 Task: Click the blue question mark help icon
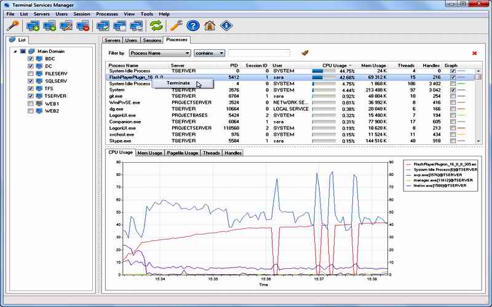tap(193, 26)
